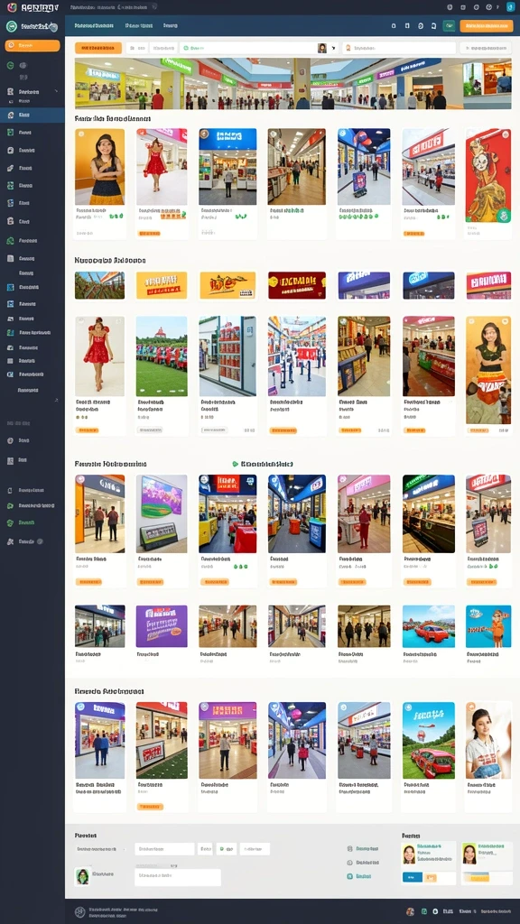Click the circular globe icon in the dark footer bar

point(80,912)
